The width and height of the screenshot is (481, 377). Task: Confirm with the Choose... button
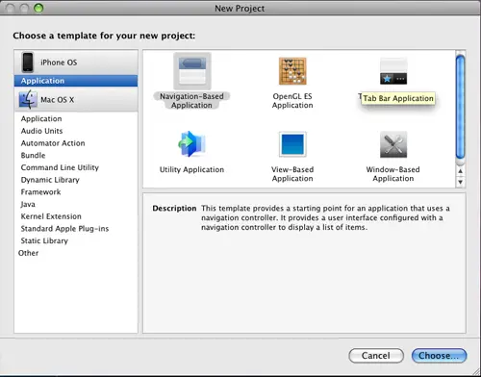coord(439,356)
